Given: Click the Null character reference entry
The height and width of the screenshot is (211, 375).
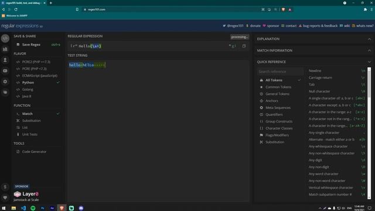Looking at the screenshot, I should (x=337, y=91).
